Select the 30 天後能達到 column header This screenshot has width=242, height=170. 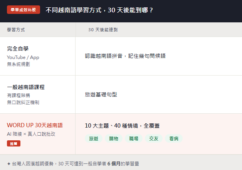[103, 30]
